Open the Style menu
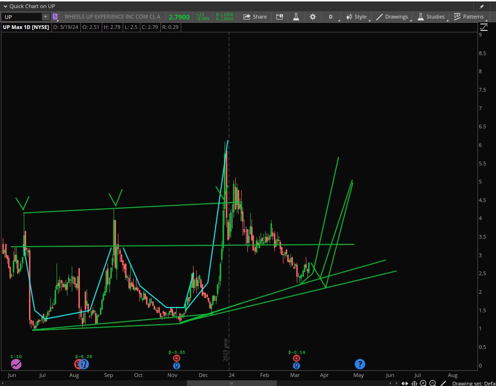The image size is (496, 386). pyautogui.click(x=357, y=17)
